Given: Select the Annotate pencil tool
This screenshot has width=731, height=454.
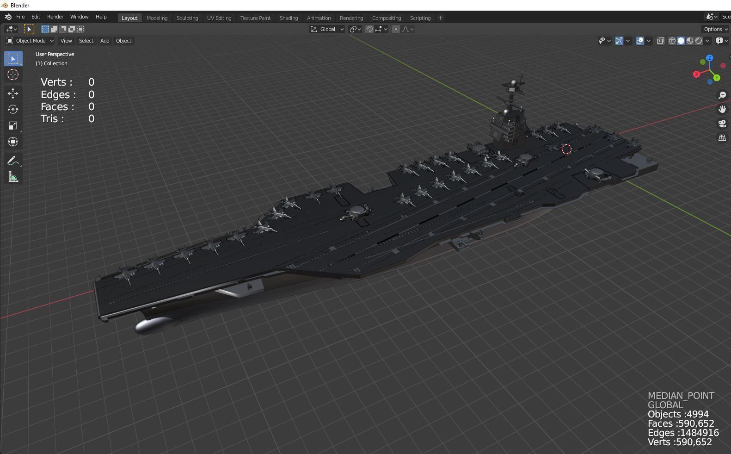Looking at the screenshot, I should 13,161.
